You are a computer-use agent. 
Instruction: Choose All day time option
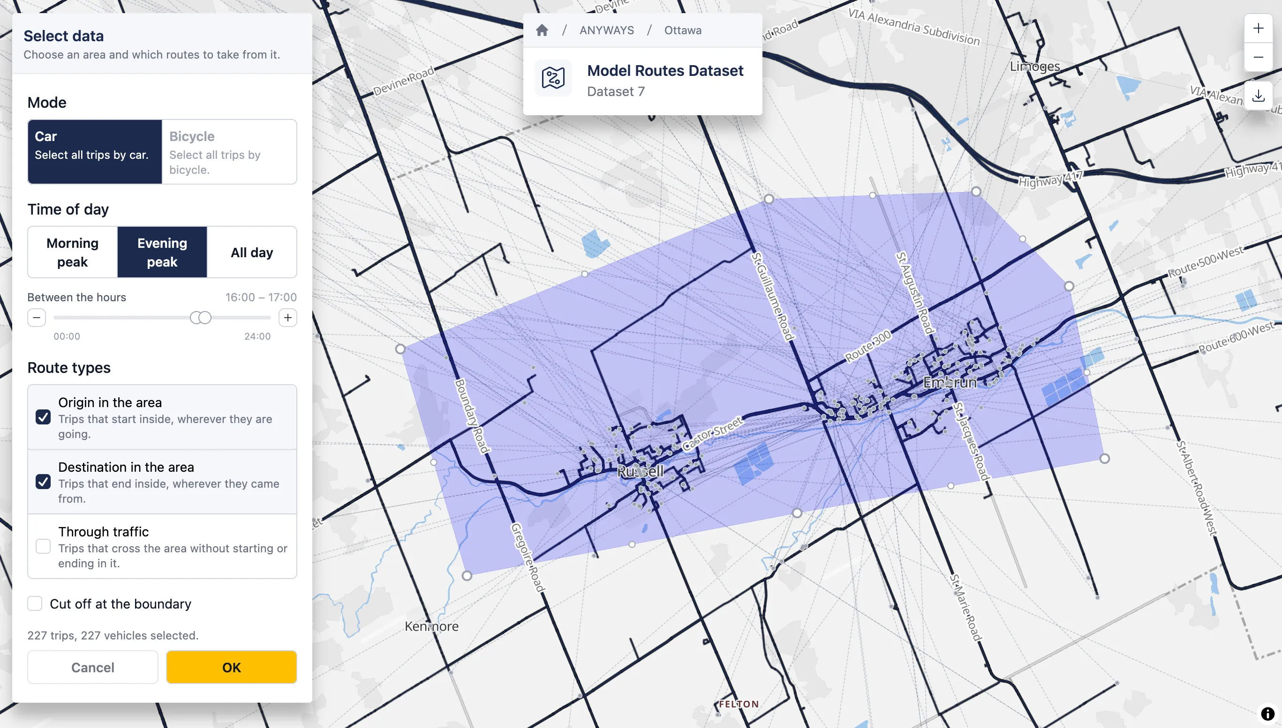(x=252, y=252)
